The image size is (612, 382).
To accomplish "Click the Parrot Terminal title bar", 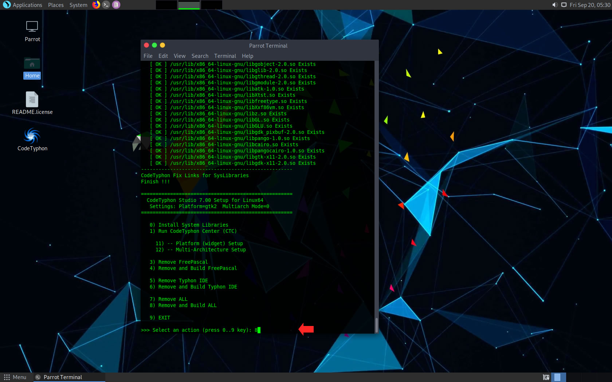I will (268, 46).
